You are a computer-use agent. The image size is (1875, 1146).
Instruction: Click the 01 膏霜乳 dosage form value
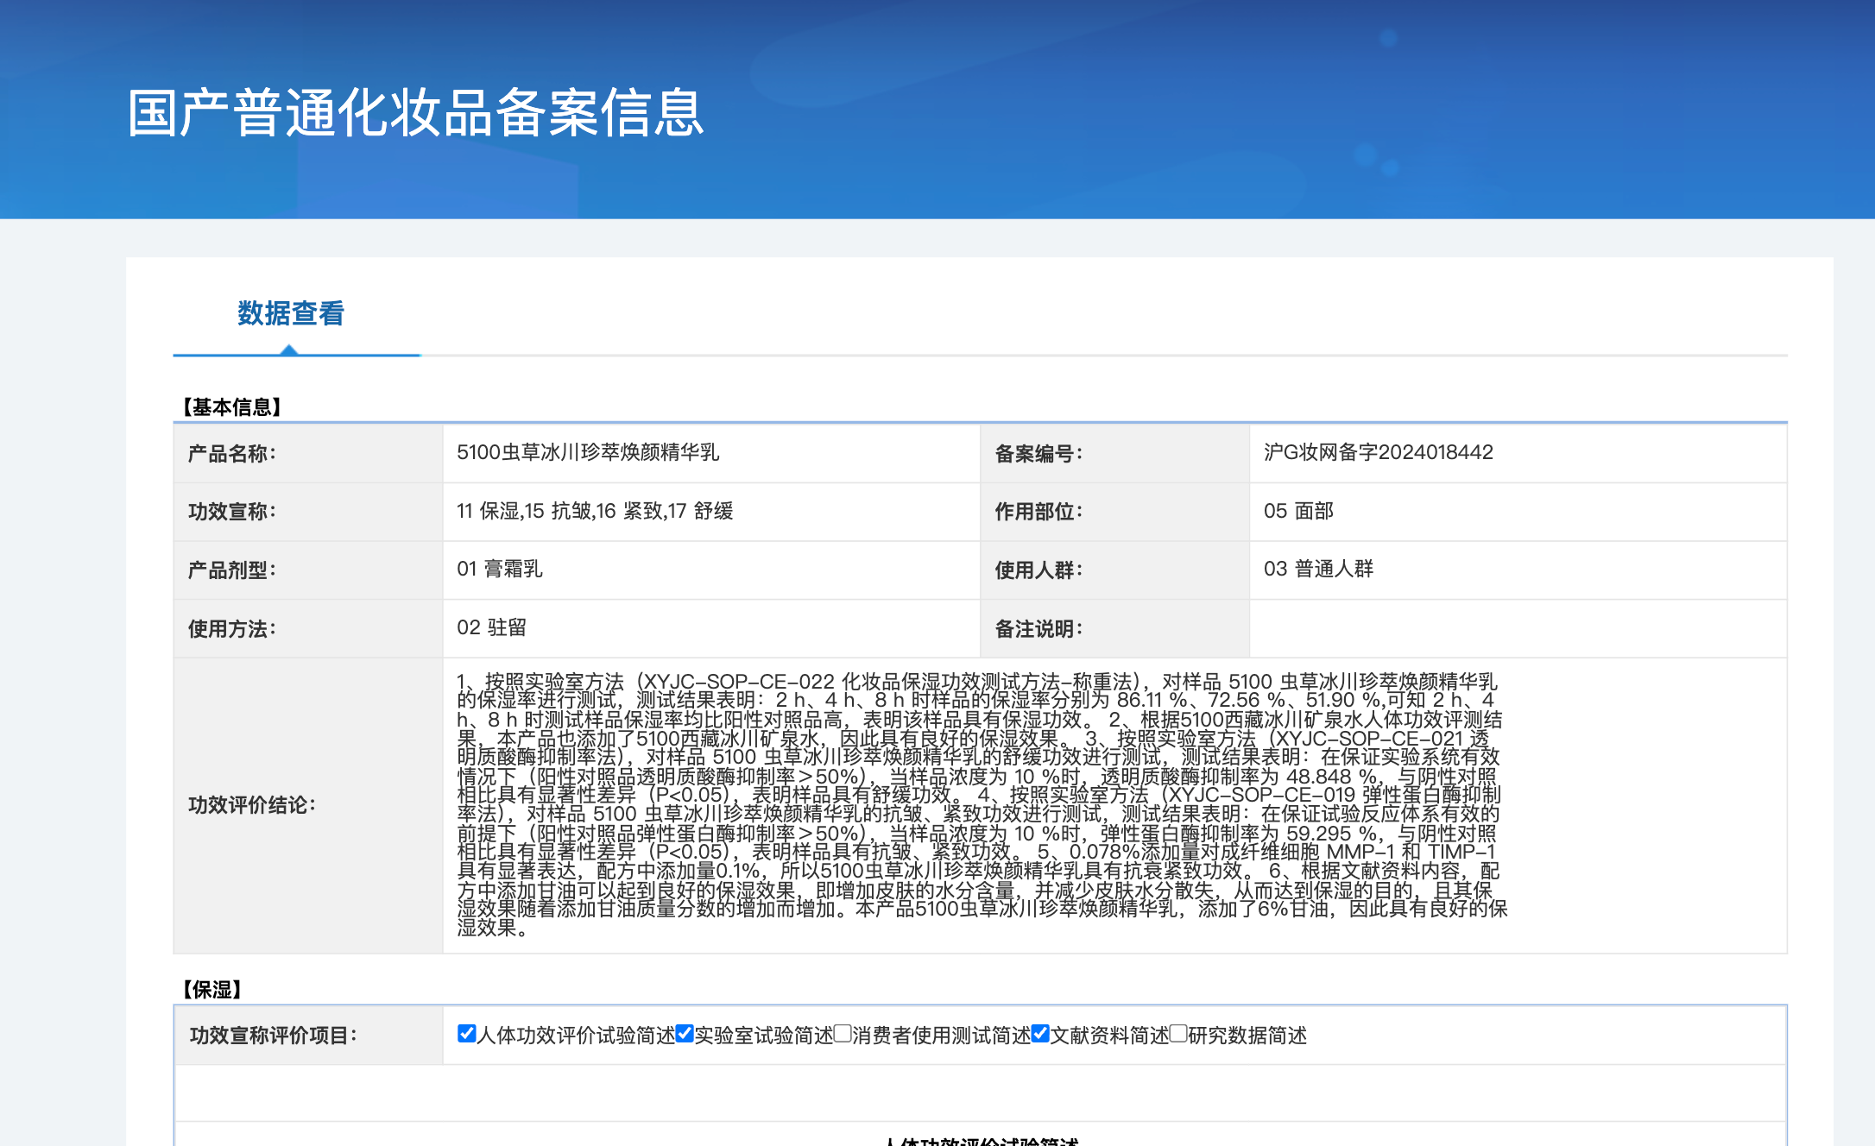499,569
